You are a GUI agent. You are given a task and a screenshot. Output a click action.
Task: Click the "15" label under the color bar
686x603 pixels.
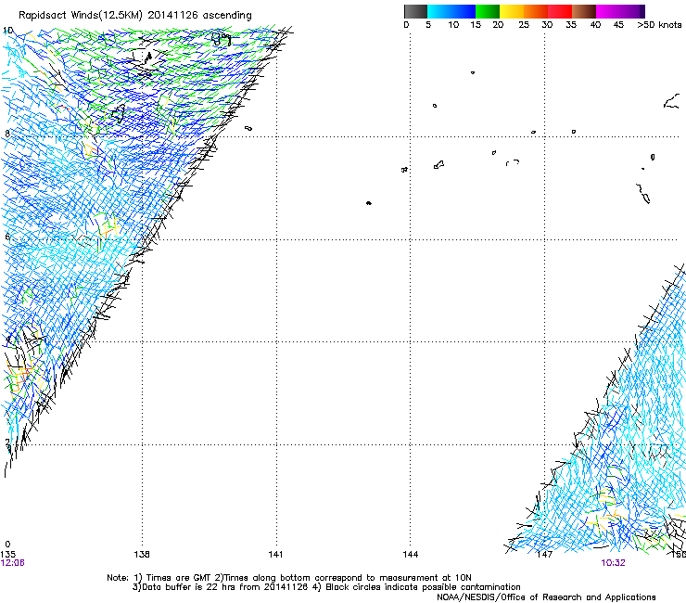point(476,25)
